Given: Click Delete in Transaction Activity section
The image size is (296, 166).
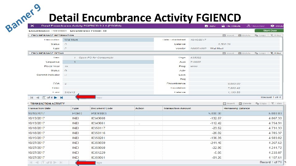Looking at the screenshot, I should [245, 104].
